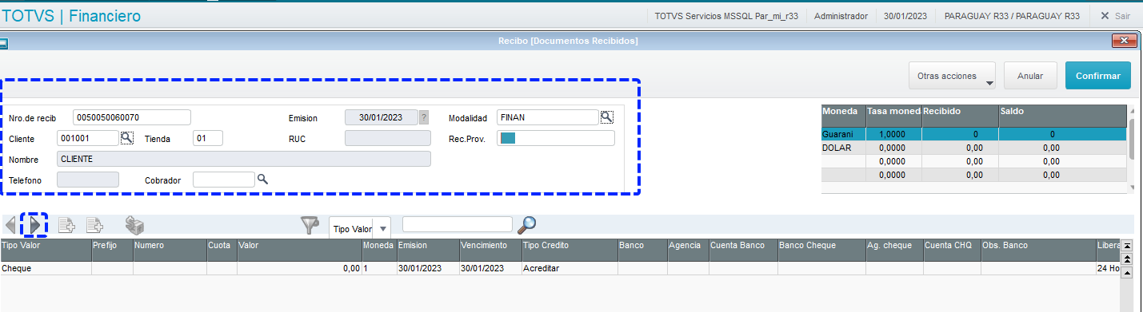This screenshot has height=312, width=1143.
Task: Click TOTVS Servicios MSSQL environment label
Action: point(725,16)
